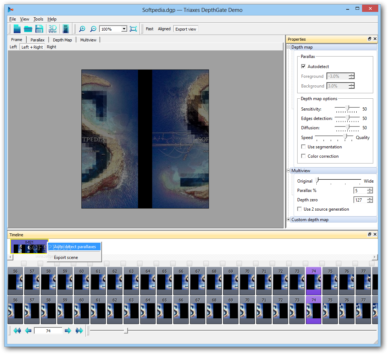388x354 pixels.
Task: Toggle the Fast mode button
Action: coord(150,29)
